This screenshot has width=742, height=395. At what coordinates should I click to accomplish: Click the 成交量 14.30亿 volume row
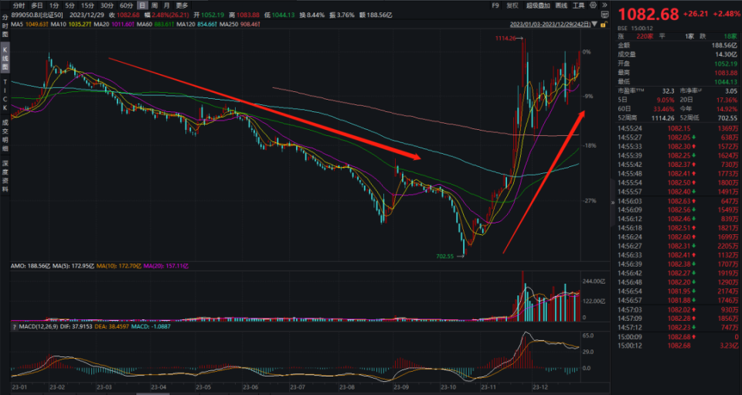point(677,54)
